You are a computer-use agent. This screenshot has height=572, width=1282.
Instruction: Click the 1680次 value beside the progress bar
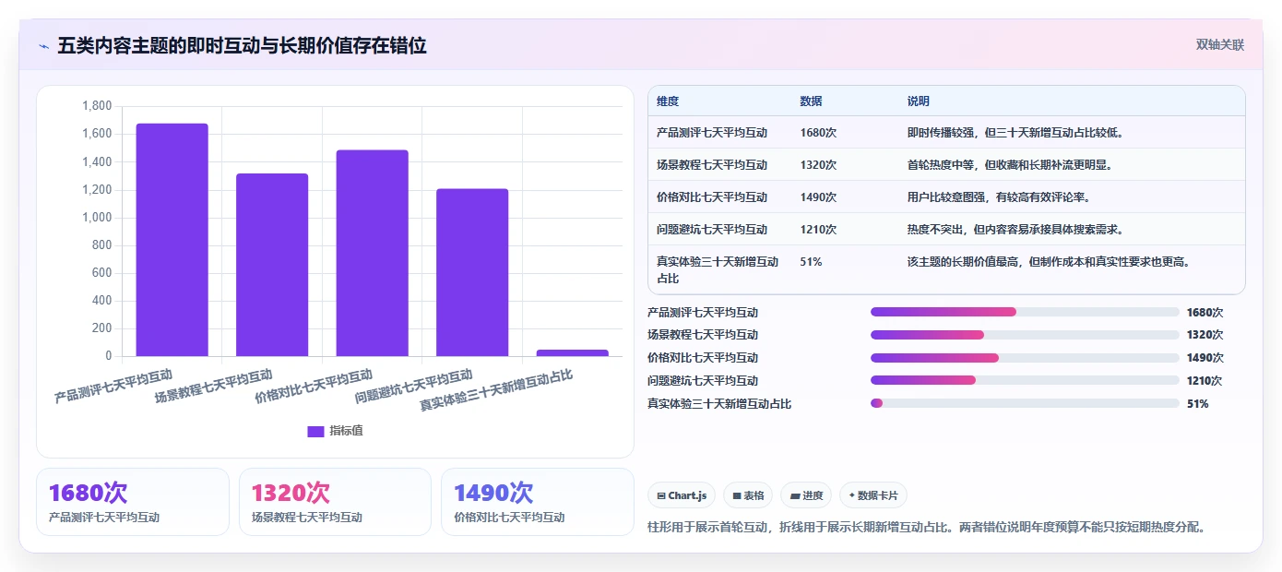click(x=1205, y=312)
